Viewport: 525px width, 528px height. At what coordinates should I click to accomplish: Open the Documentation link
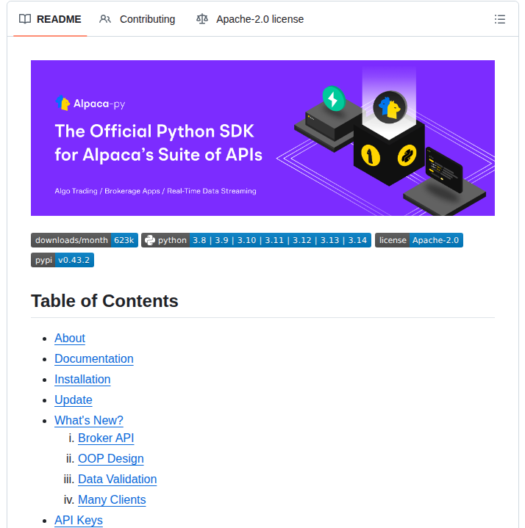94,358
